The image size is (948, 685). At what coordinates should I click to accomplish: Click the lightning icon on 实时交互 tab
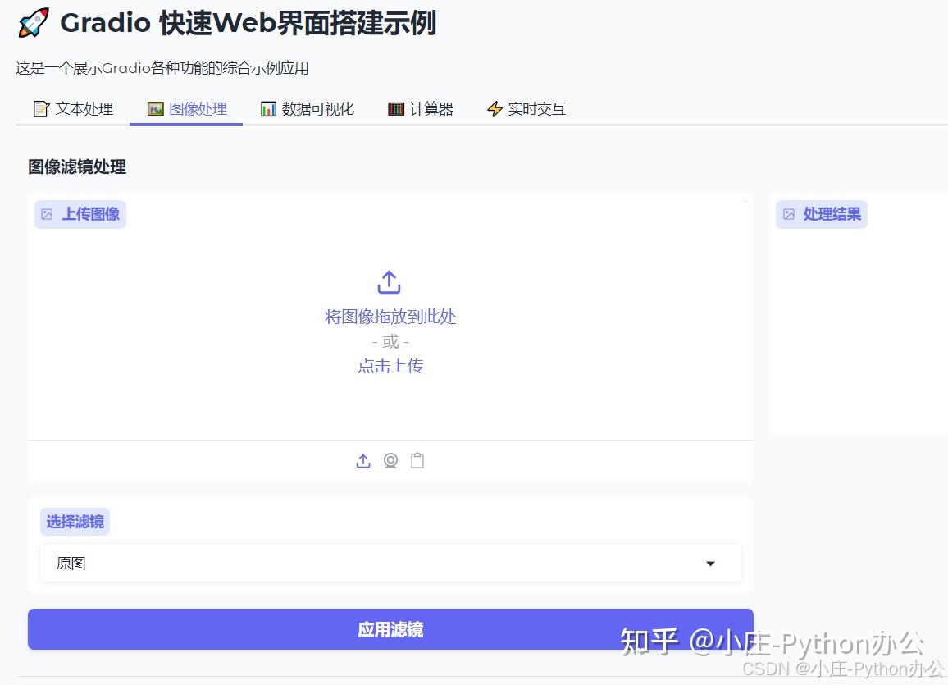coord(495,107)
